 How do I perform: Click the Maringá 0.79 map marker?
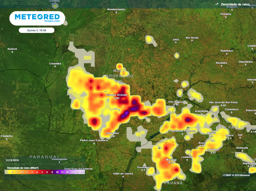[171, 161]
